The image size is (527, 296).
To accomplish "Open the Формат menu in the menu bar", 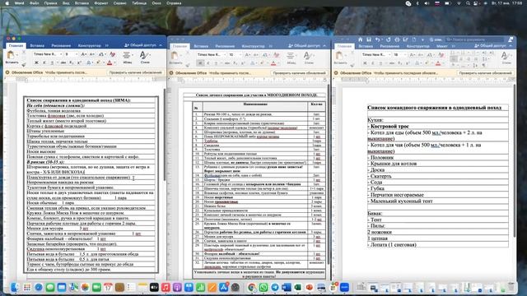I will point(100,3).
